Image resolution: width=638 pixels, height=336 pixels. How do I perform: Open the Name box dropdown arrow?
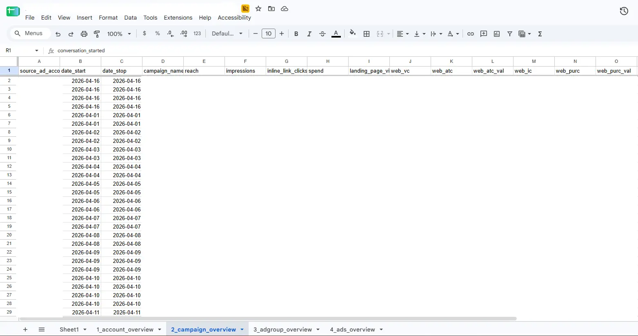[x=37, y=51]
